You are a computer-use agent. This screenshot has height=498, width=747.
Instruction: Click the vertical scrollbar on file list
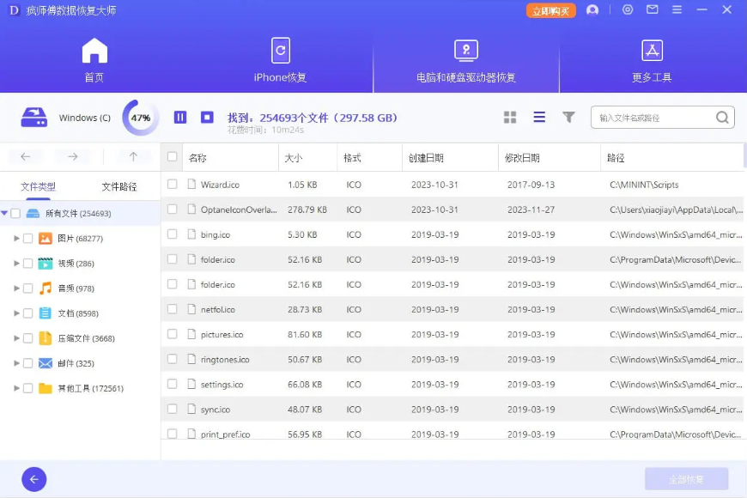pyautogui.click(x=744, y=156)
